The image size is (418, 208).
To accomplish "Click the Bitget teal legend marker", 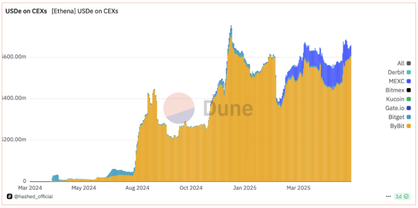I will click(409, 117).
